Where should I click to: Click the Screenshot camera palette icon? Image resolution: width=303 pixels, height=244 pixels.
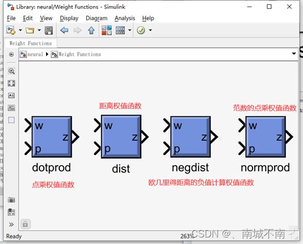(12, 200)
